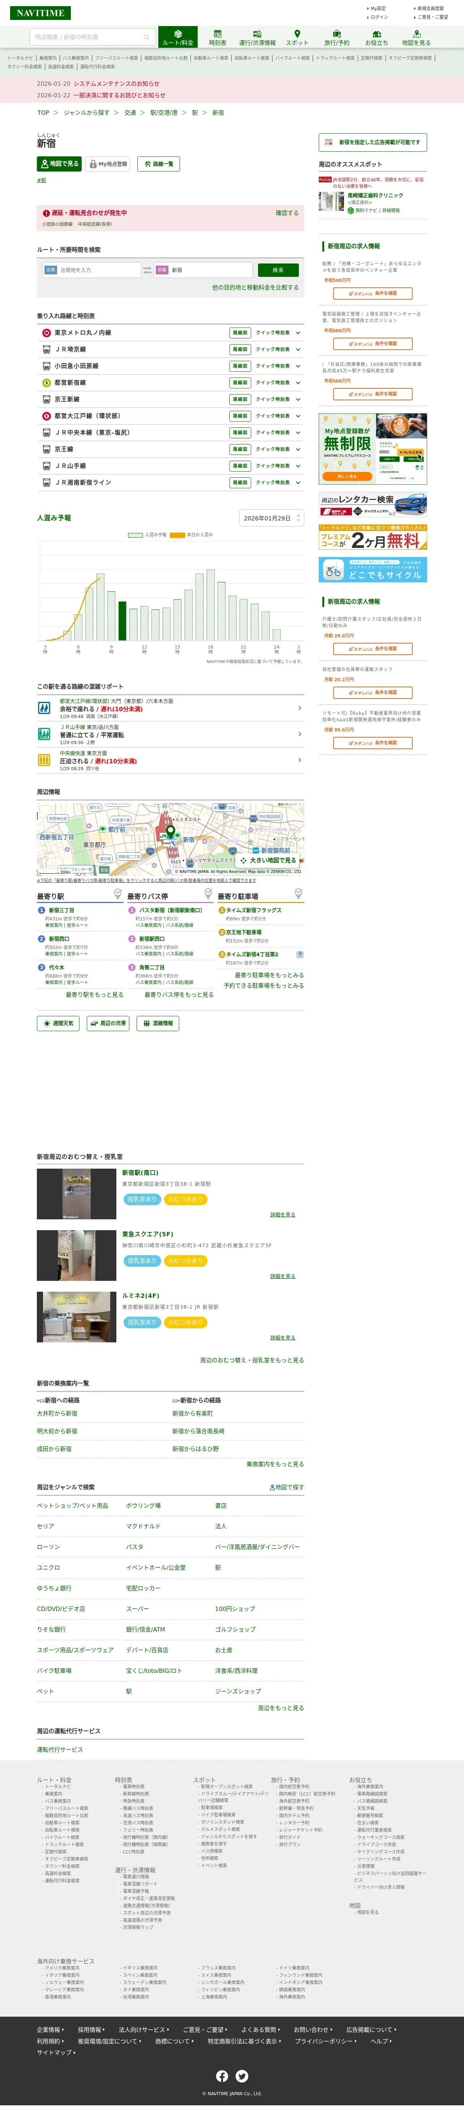Click 大きい地図で見る on map
This screenshot has height=2114, width=464.
268,861
